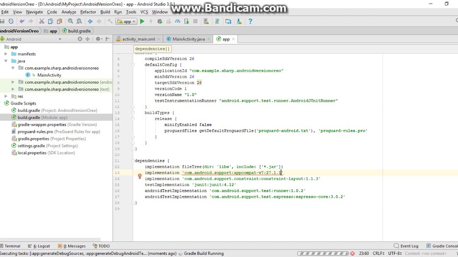Viewport: 458px width, 257px height.
Task: Click the Gradle build progress bar
Action: pyautogui.click(x=323, y=253)
